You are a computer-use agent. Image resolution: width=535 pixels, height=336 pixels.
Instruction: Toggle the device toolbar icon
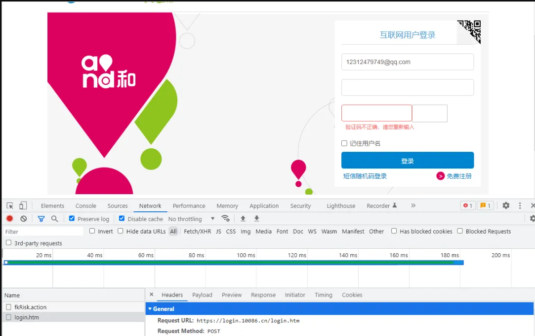(x=23, y=205)
